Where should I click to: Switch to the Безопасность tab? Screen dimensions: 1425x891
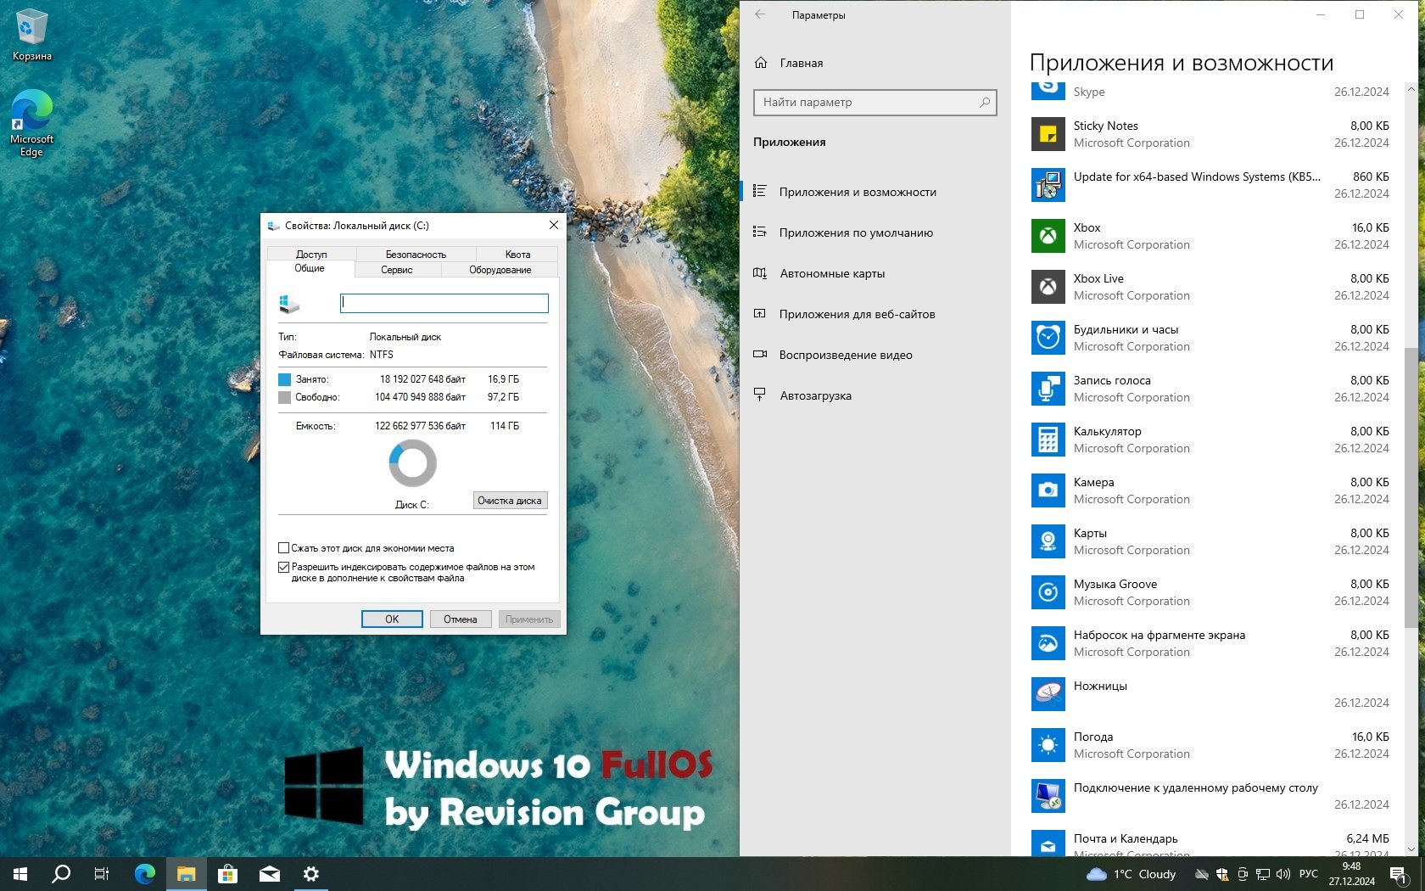pos(416,255)
